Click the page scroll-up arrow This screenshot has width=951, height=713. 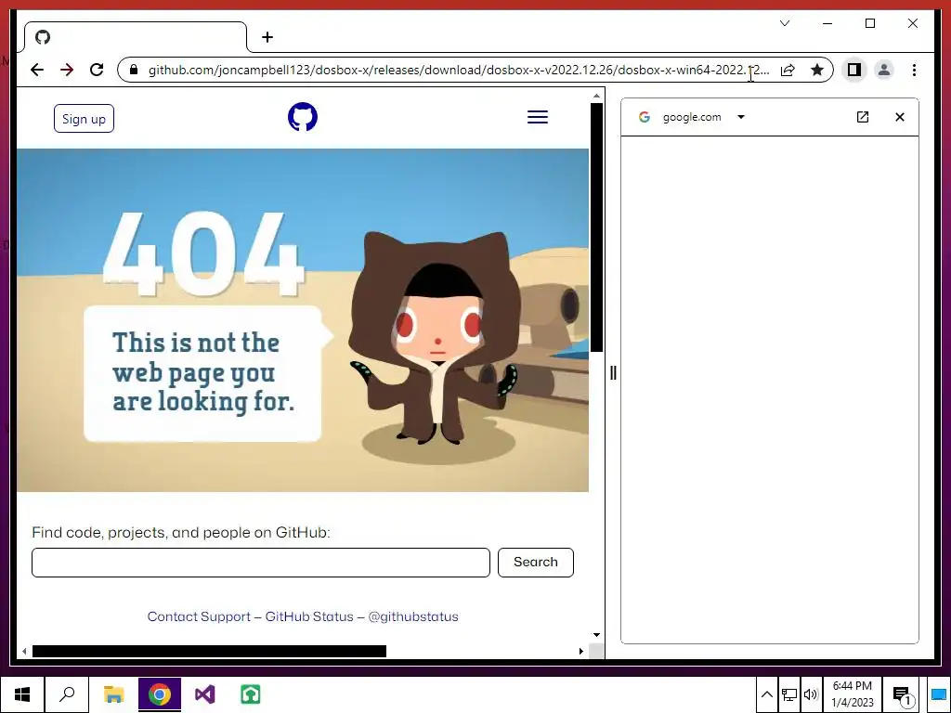(597, 96)
